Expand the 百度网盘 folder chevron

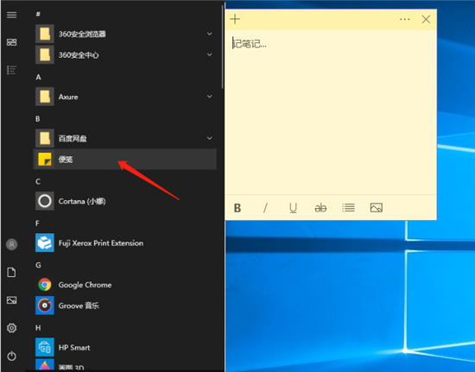click(209, 138)
